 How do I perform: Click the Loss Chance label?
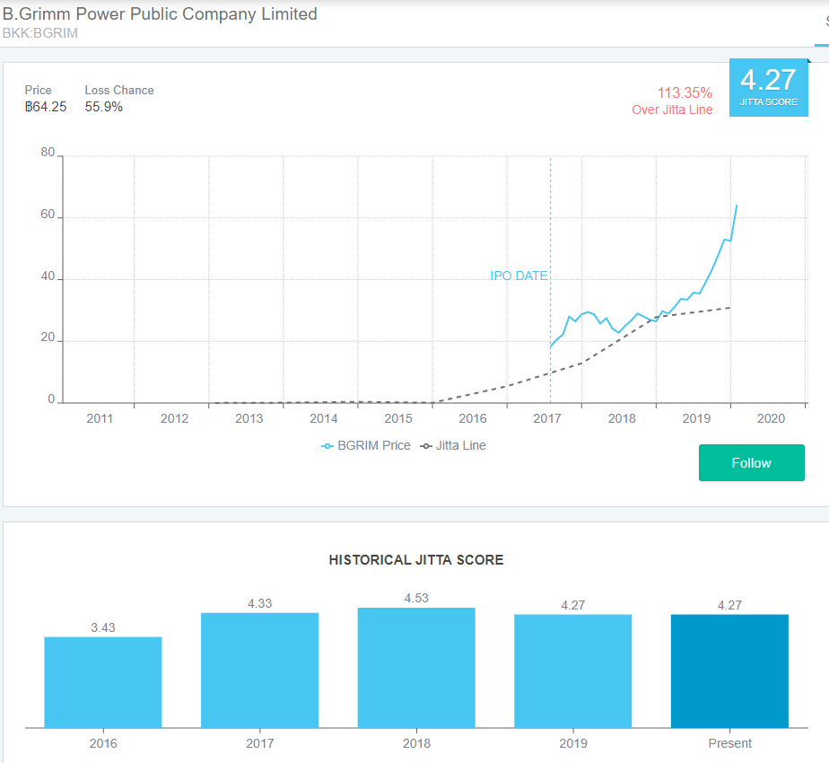(119, 91)
